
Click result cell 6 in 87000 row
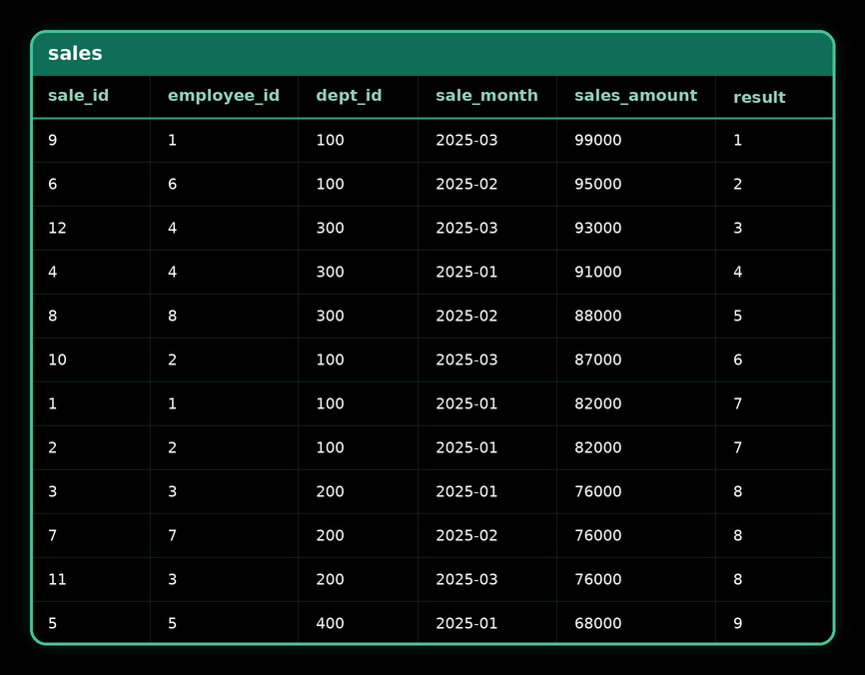point(737,359)
